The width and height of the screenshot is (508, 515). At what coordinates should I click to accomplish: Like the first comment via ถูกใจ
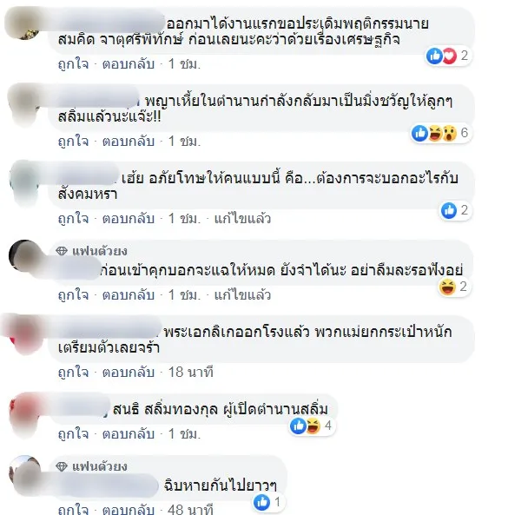click(73, 64)
